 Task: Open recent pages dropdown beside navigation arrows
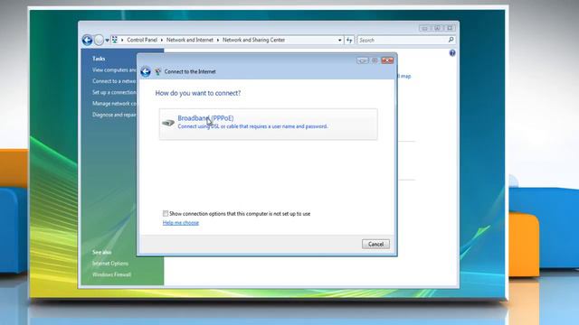coord(107,40)
